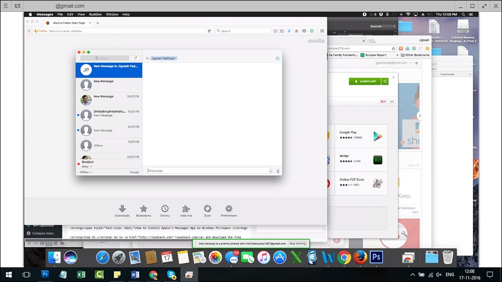Click the Firefox reload page icon
This screenshot has height=282, width=502.
tap(209, 31)
